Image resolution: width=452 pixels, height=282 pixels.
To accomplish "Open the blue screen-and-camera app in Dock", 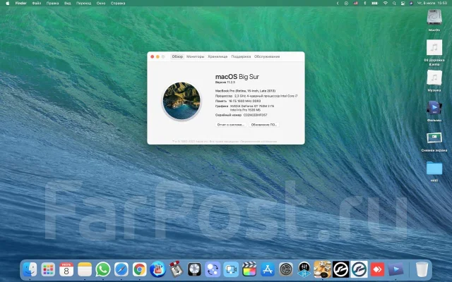I will 231,269.
